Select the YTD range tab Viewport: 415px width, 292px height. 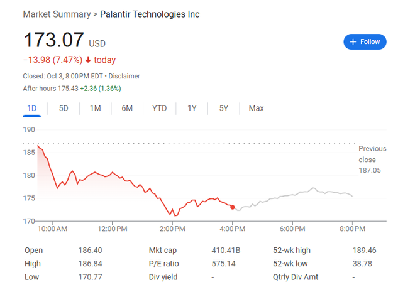[x=159, y=108]
